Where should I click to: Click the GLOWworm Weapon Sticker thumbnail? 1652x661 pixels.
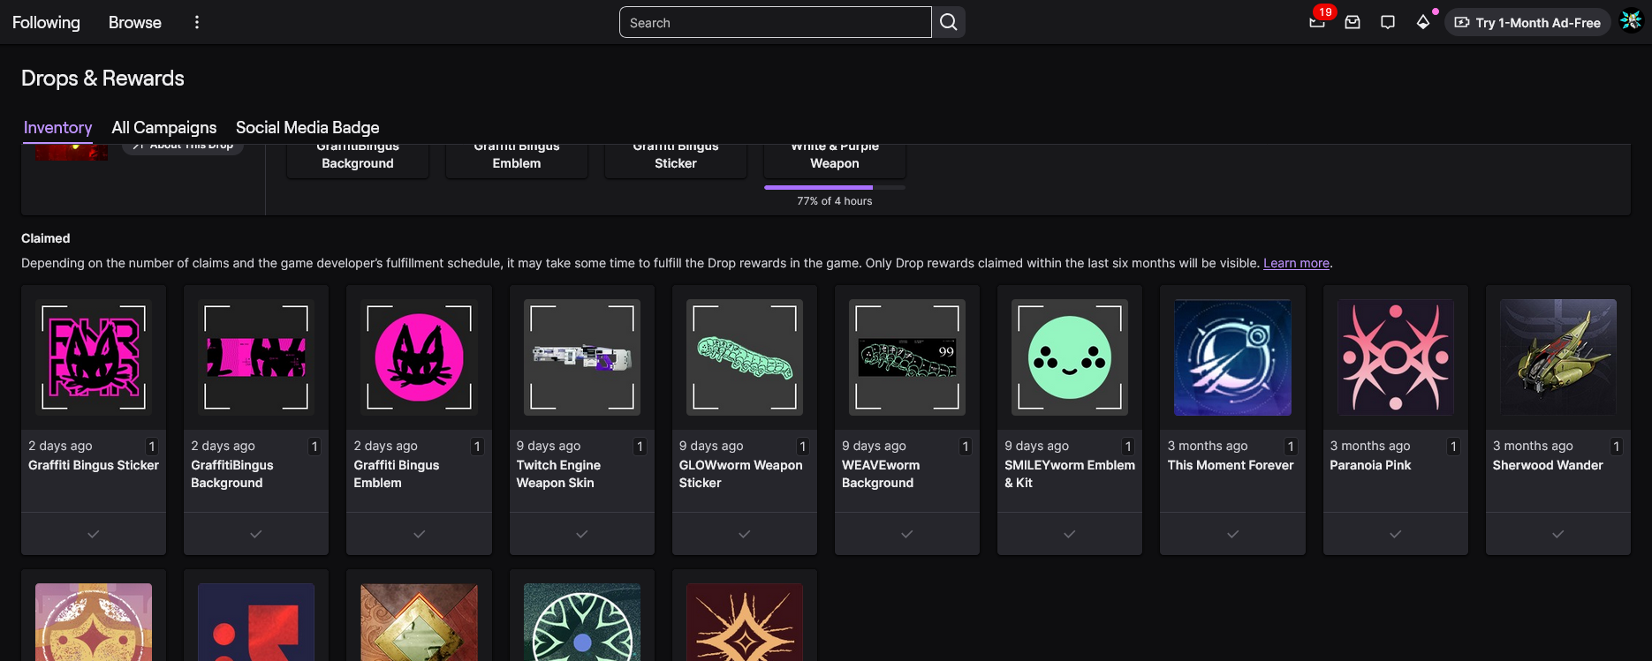[745, 357]
